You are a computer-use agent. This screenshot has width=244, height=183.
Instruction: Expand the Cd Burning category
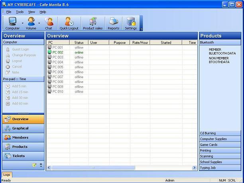[x=220, y=133]
